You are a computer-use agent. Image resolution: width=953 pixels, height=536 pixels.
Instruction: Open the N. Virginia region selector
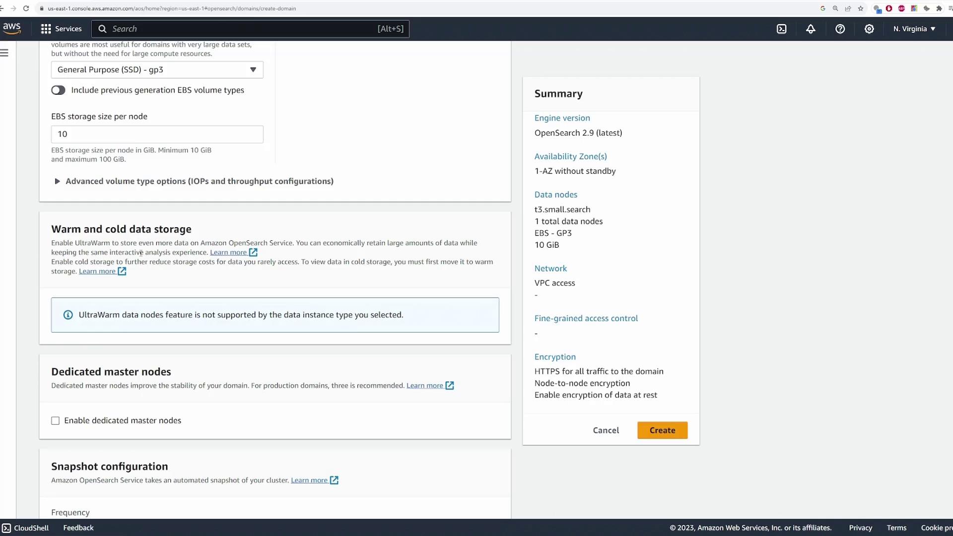pyautogui.click(x=914, y=29)
